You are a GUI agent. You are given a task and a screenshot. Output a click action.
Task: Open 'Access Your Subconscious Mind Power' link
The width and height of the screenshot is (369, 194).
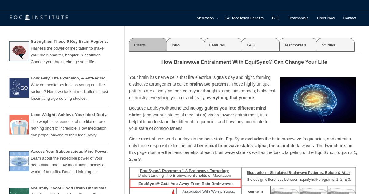(x=69, y=151)
